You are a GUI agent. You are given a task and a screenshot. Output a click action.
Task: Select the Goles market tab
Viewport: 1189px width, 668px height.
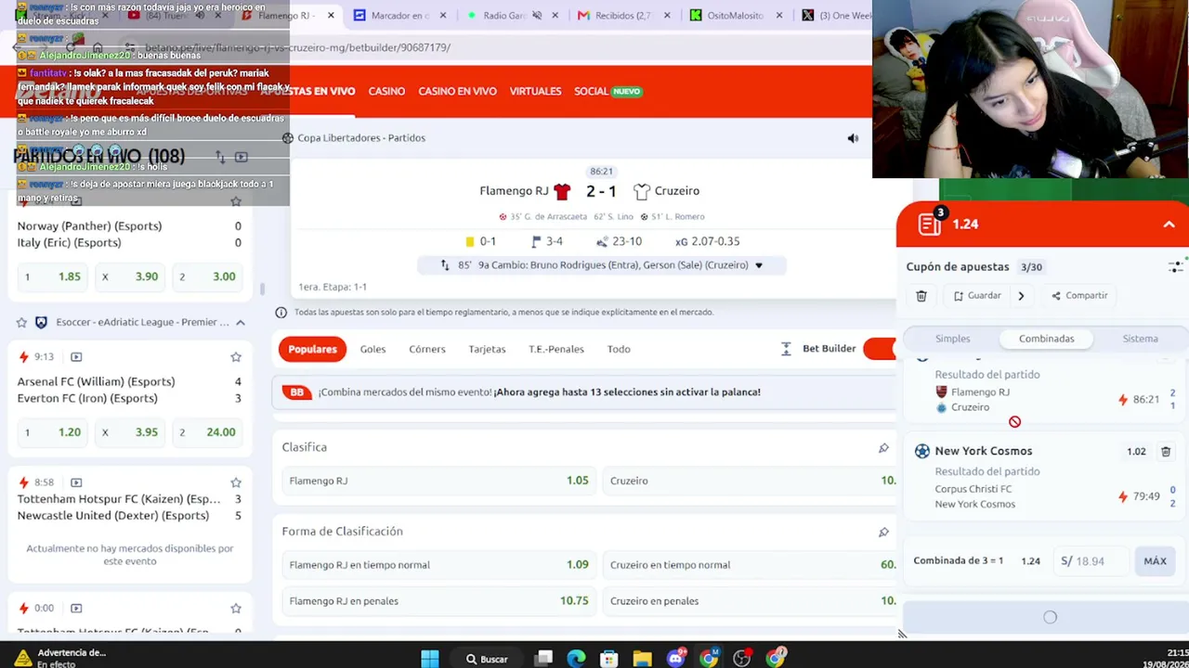pos(372,350)
